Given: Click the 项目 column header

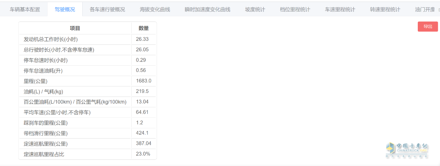Looking at the screenshot, I should (75, 28).
